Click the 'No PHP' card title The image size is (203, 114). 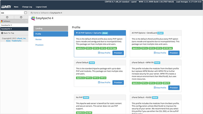tap(79, 97)
